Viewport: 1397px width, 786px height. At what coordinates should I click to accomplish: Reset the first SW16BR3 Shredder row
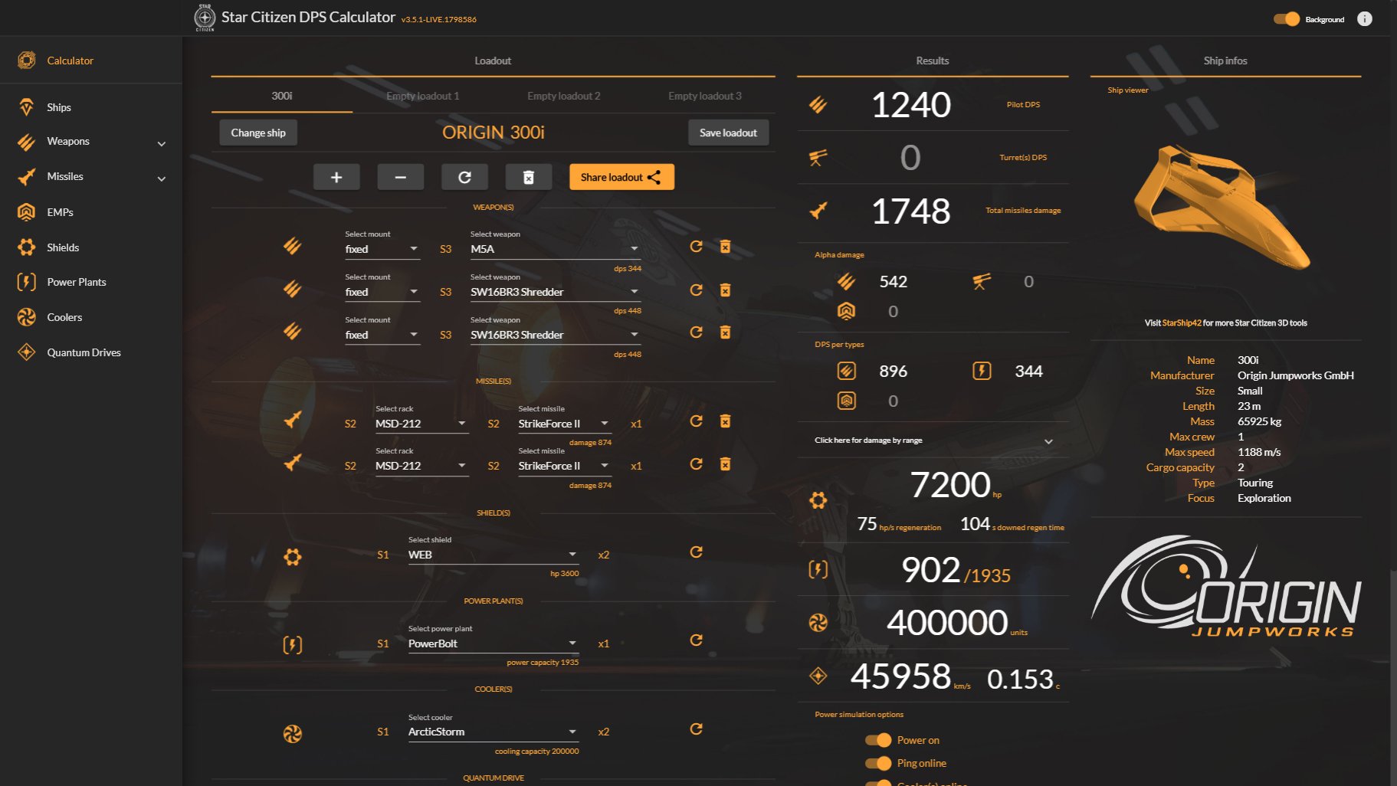pos(696,290)
